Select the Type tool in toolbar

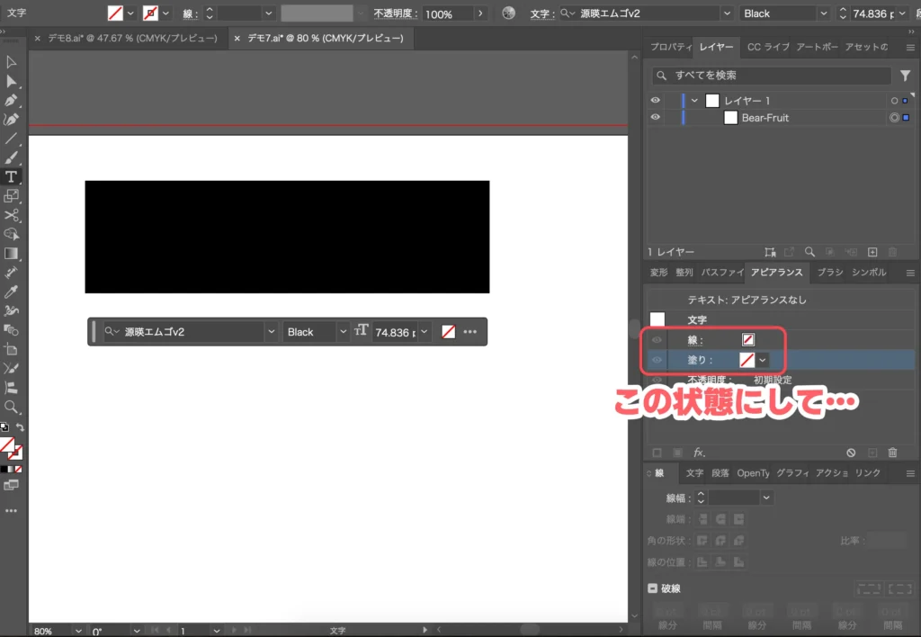click(x=12, y=176)
